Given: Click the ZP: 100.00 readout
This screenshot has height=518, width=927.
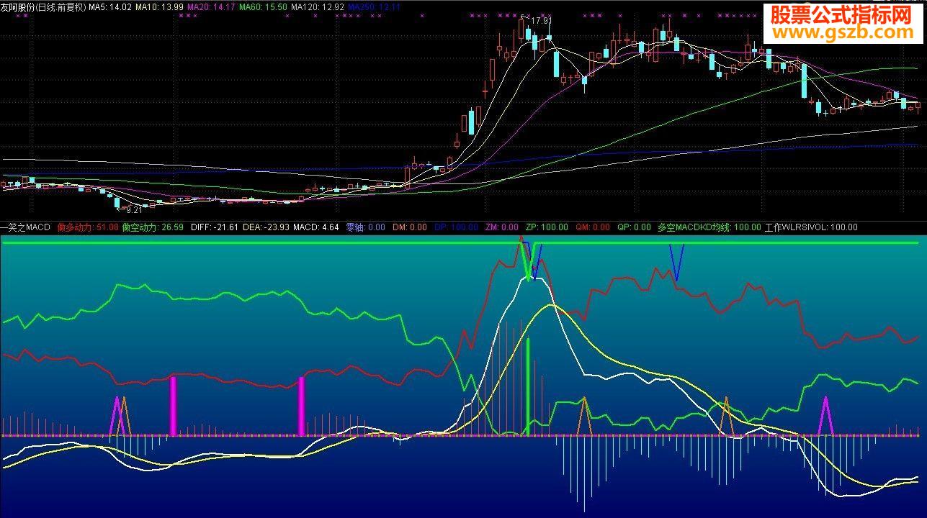Looking at the screenshot, I should click(x=547, y=227).
